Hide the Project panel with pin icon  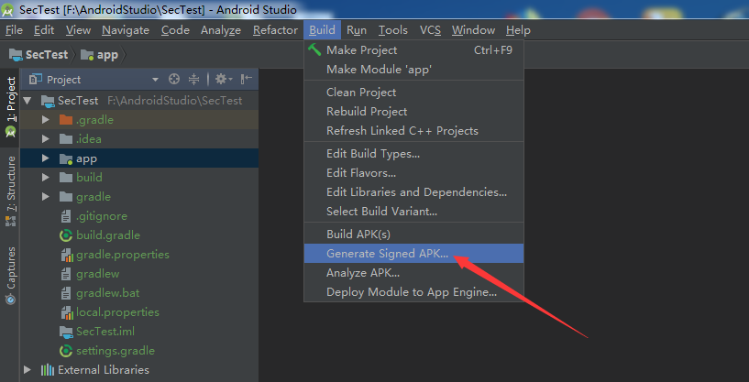[x=246, y=80]
